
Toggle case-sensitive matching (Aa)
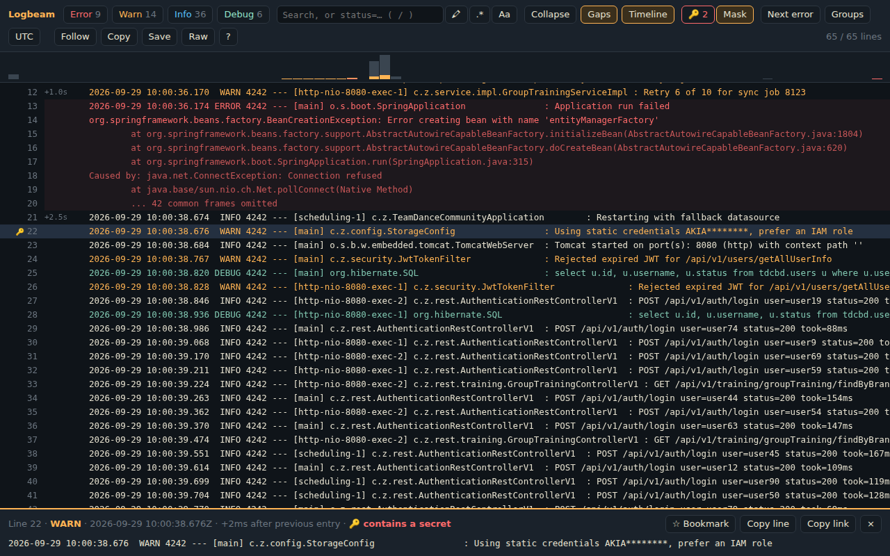[505, 15]
